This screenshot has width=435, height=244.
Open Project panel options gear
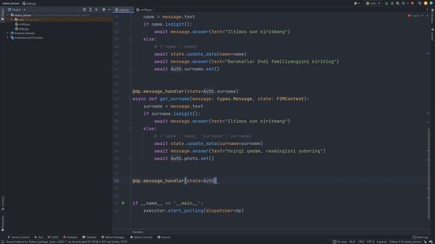tap(103, 9)
